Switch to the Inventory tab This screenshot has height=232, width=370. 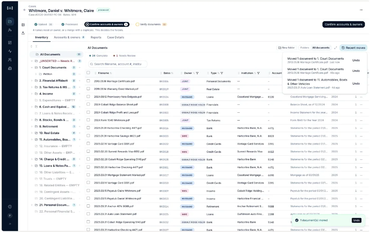(42, 37)
